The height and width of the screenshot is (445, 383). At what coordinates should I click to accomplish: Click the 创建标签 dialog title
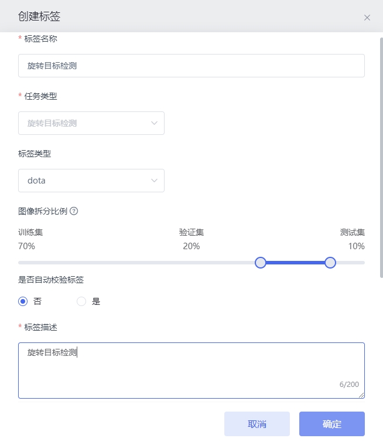[x=39, y=16]
